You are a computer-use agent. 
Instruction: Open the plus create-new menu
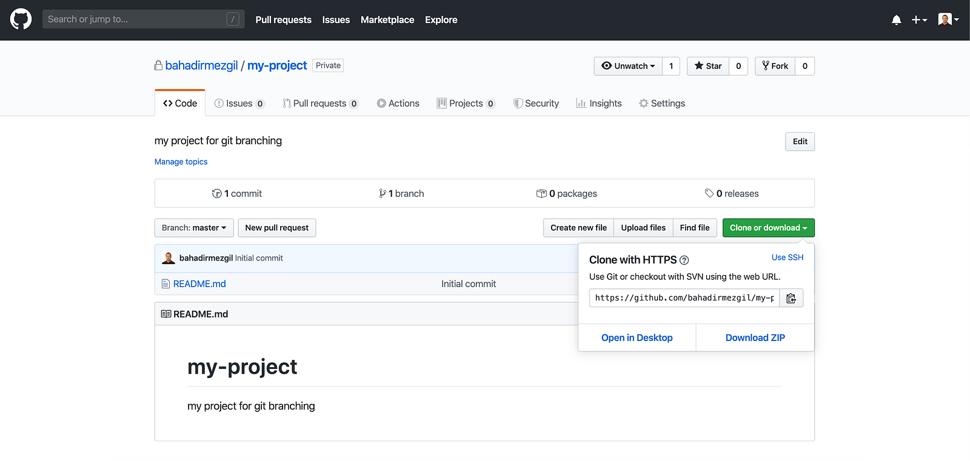click(919, 20)
